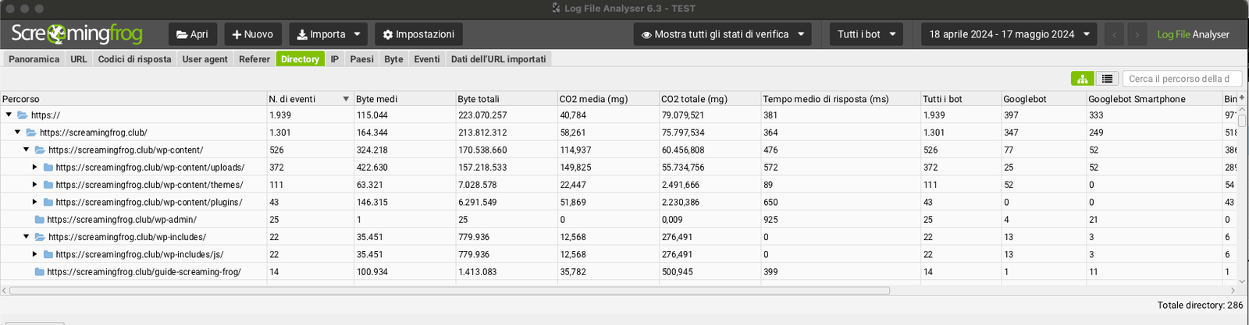Go to the next date range arrow

coord(1137,34)
